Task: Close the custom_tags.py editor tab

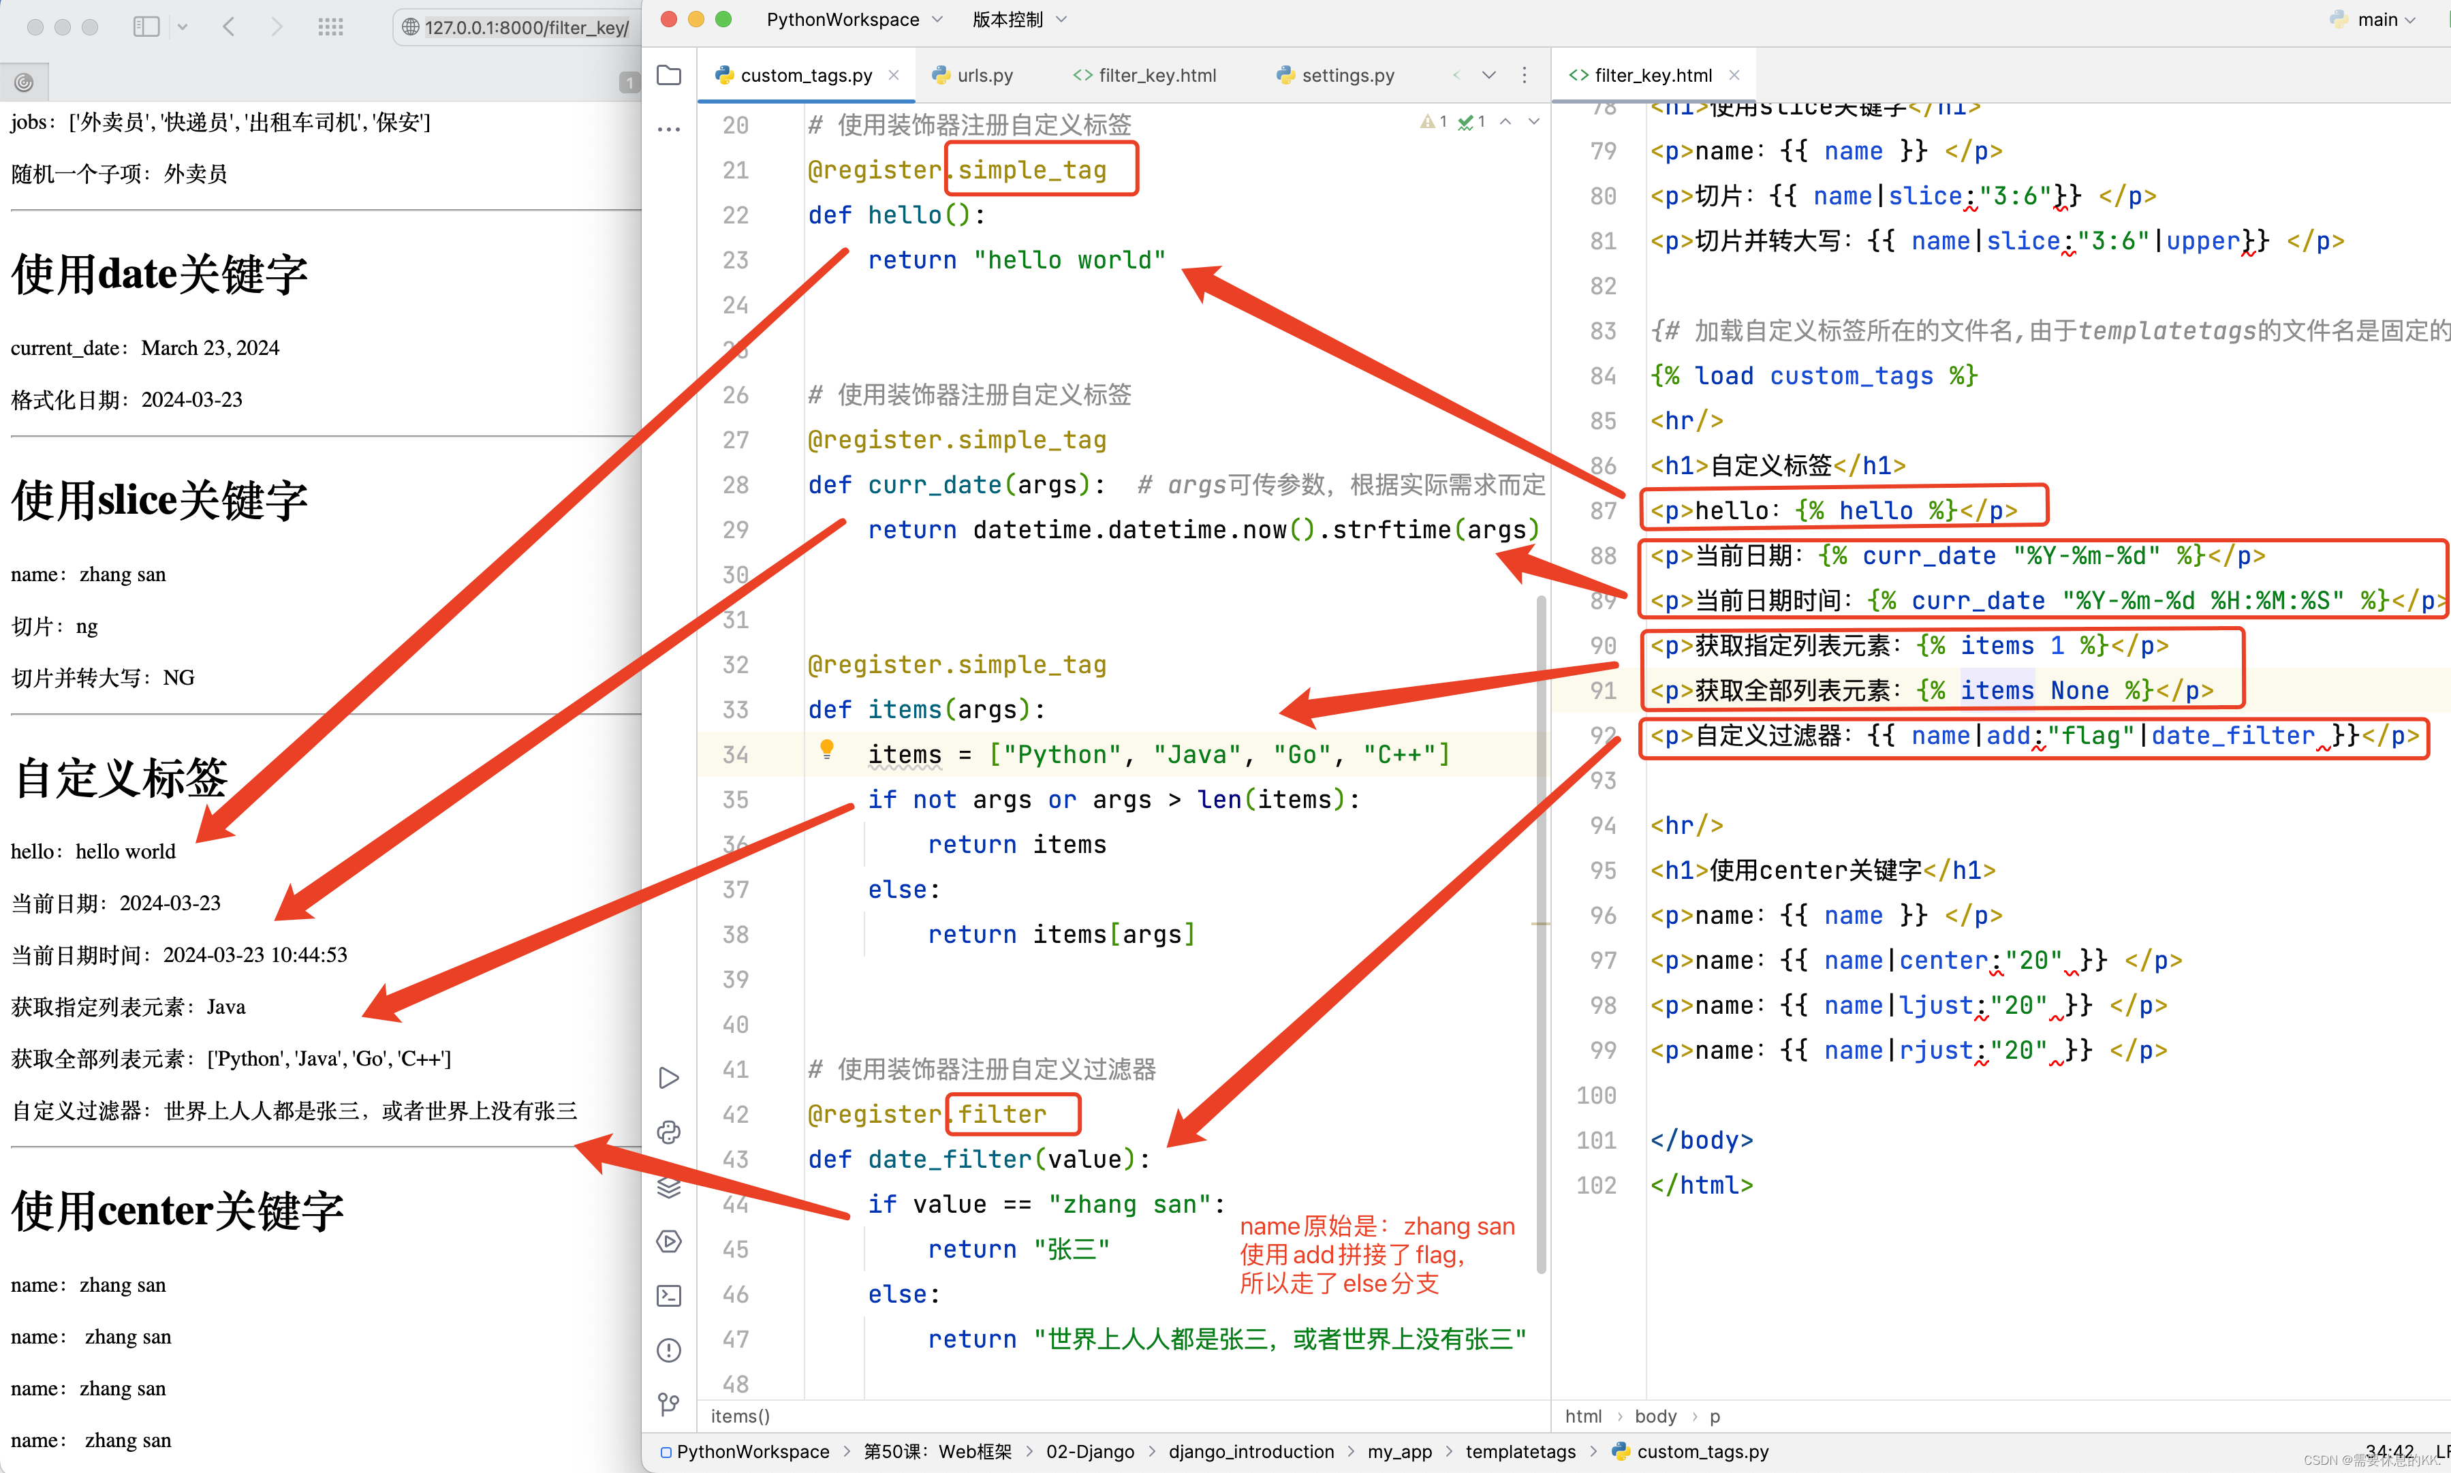Action: coord(894,76)
